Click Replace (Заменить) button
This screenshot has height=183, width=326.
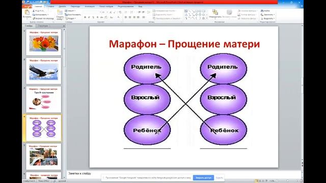click(x=268, y=15)
